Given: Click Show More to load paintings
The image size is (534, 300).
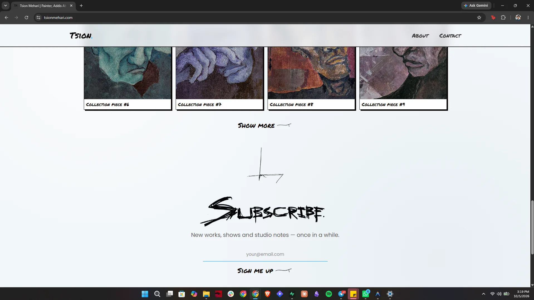Looking at the screenshot, I should click(x=264, y=126).
